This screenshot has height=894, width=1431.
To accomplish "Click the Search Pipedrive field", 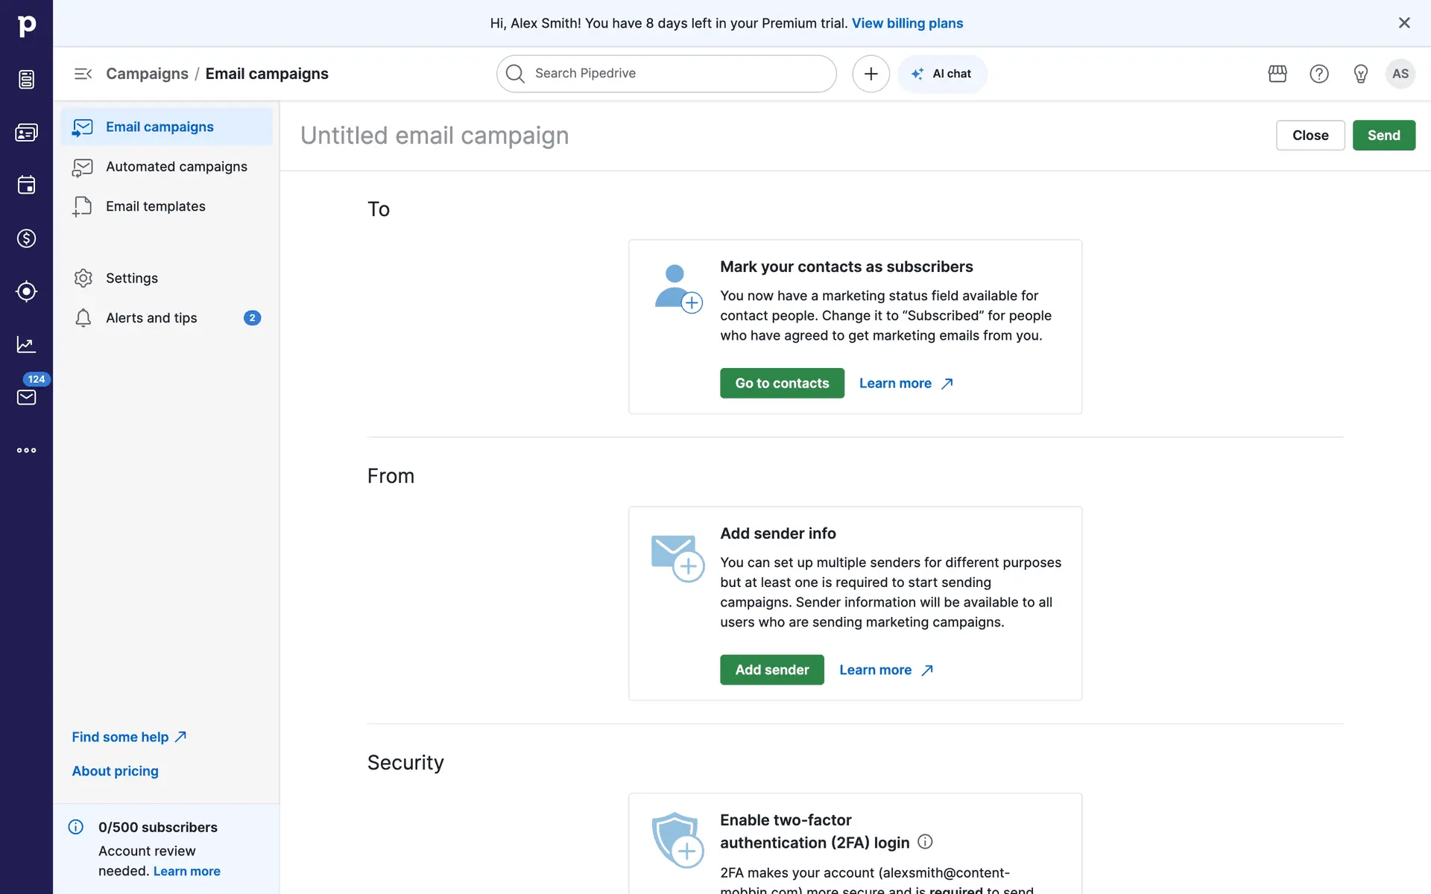I will [x=667, y=74].
